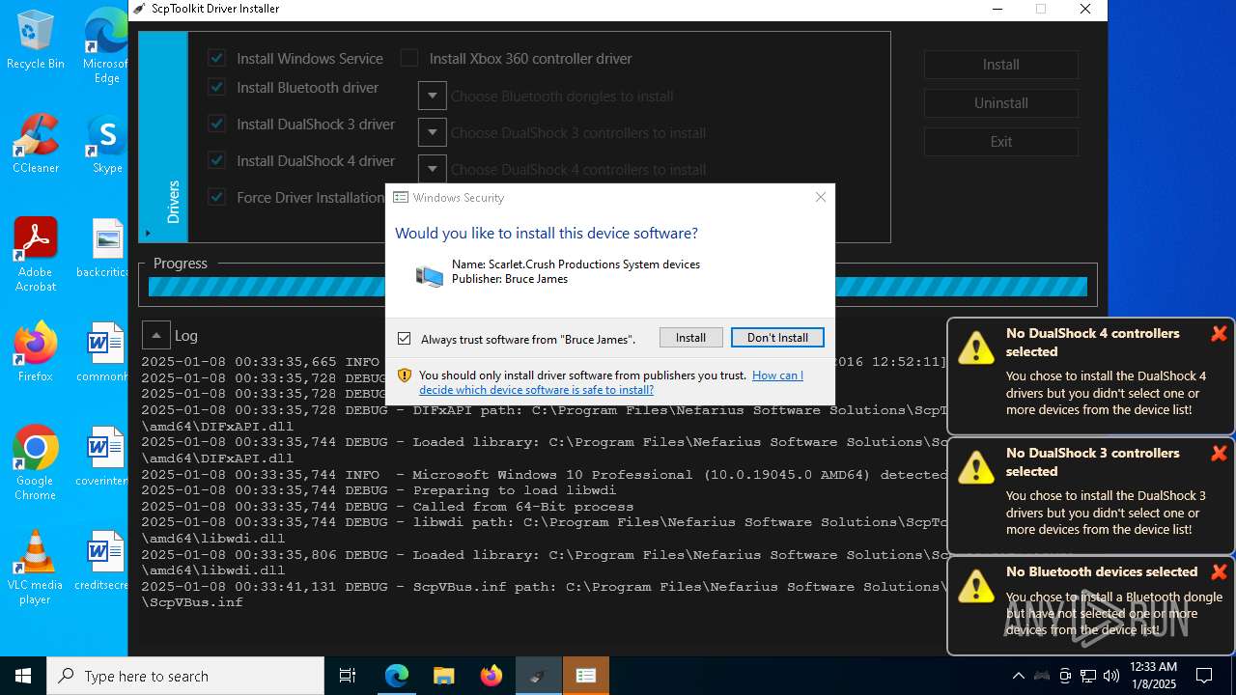Toggle Install DualShock 3 driver checkbox
Screen dimensions: 1236x695
pos(216,124)
